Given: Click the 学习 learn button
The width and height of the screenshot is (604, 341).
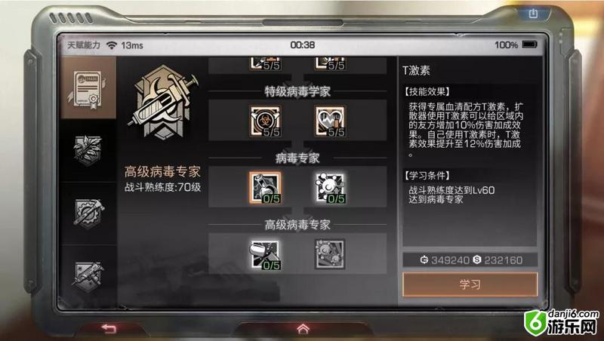Looking at the screenshot, I should (470, 284).
